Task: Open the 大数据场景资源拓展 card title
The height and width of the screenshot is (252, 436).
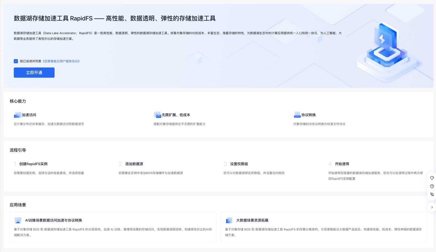Action: (252, 220)
